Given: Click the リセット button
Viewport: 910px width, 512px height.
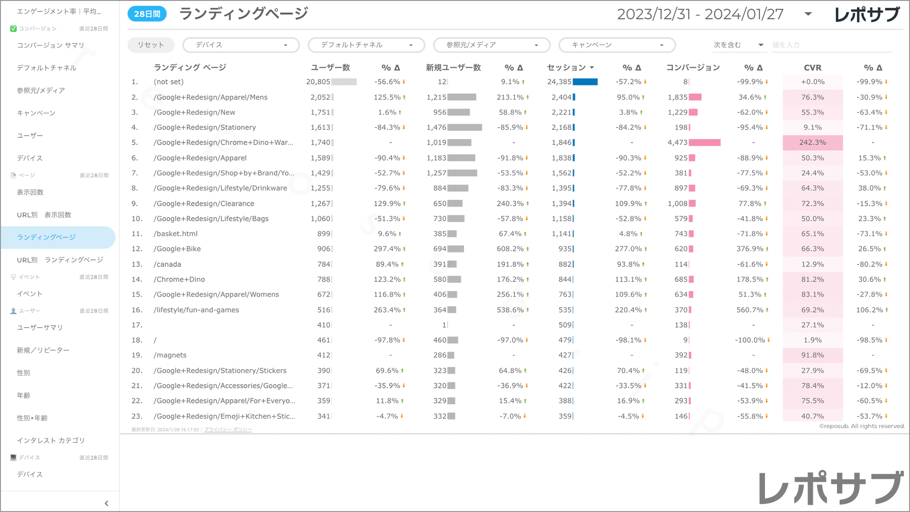Looking at the screenshot, I should point(151,45).
